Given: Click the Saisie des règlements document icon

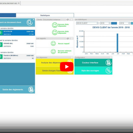Looking at the screenshot, I should (x=31, y=89).
